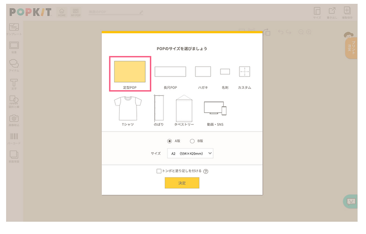Click the rotate canvas icon
Screen dimensions: 366x234
(x=267, y=32)
